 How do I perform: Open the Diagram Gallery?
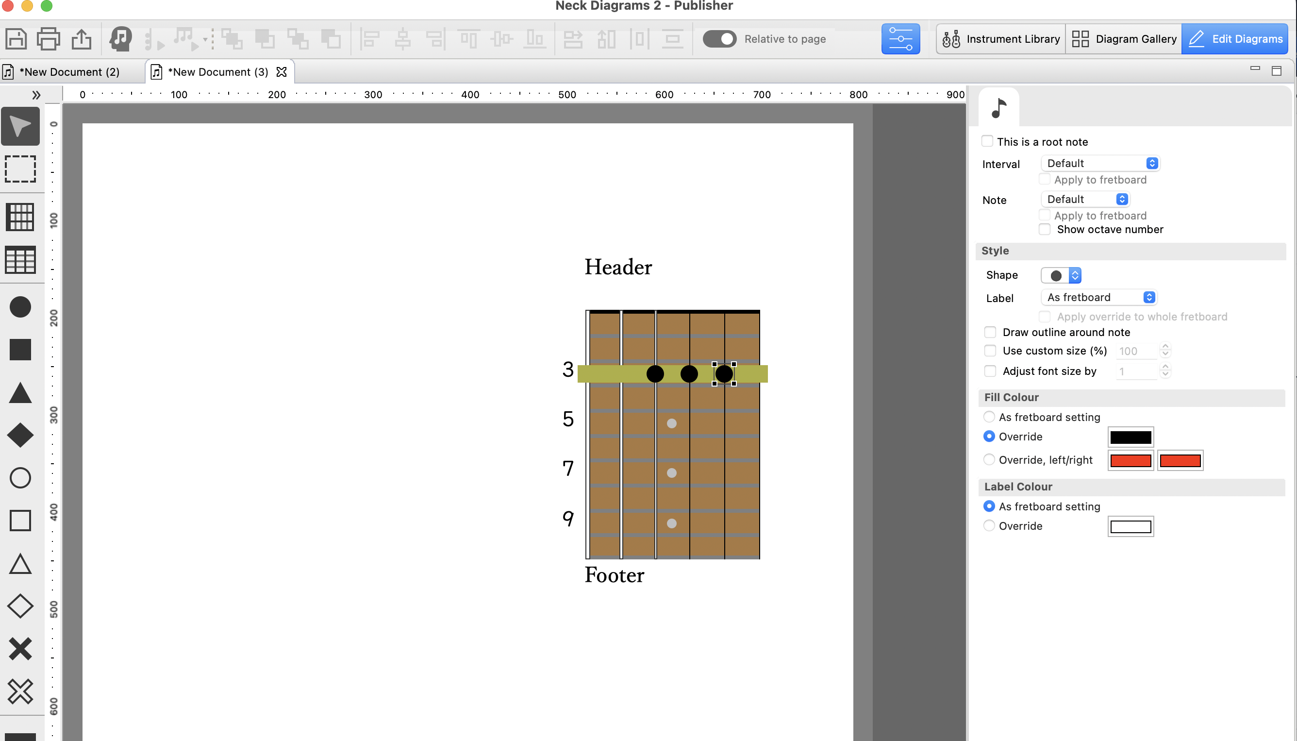[1124, 39]
